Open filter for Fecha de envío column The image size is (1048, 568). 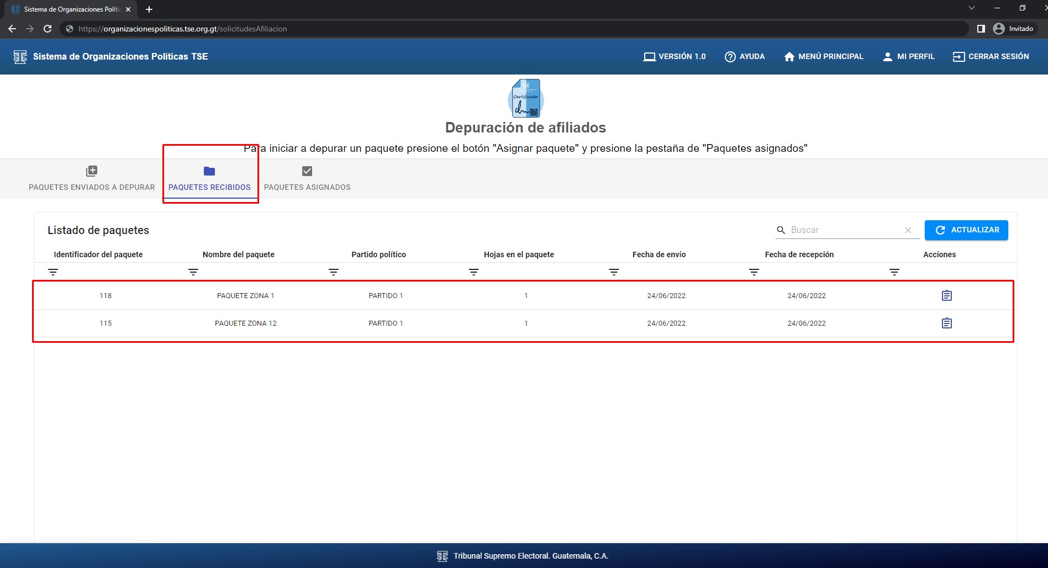pyautogui.click(x=614, y=272)
